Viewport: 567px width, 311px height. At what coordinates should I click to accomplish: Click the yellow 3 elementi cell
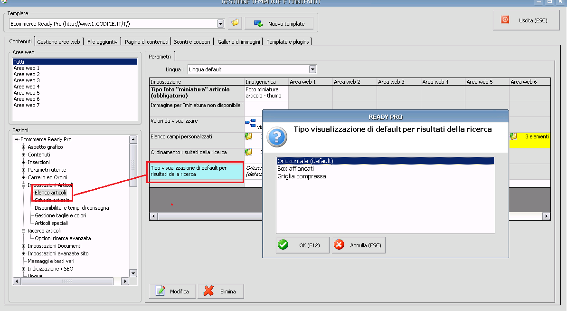[x=530, y=140]
